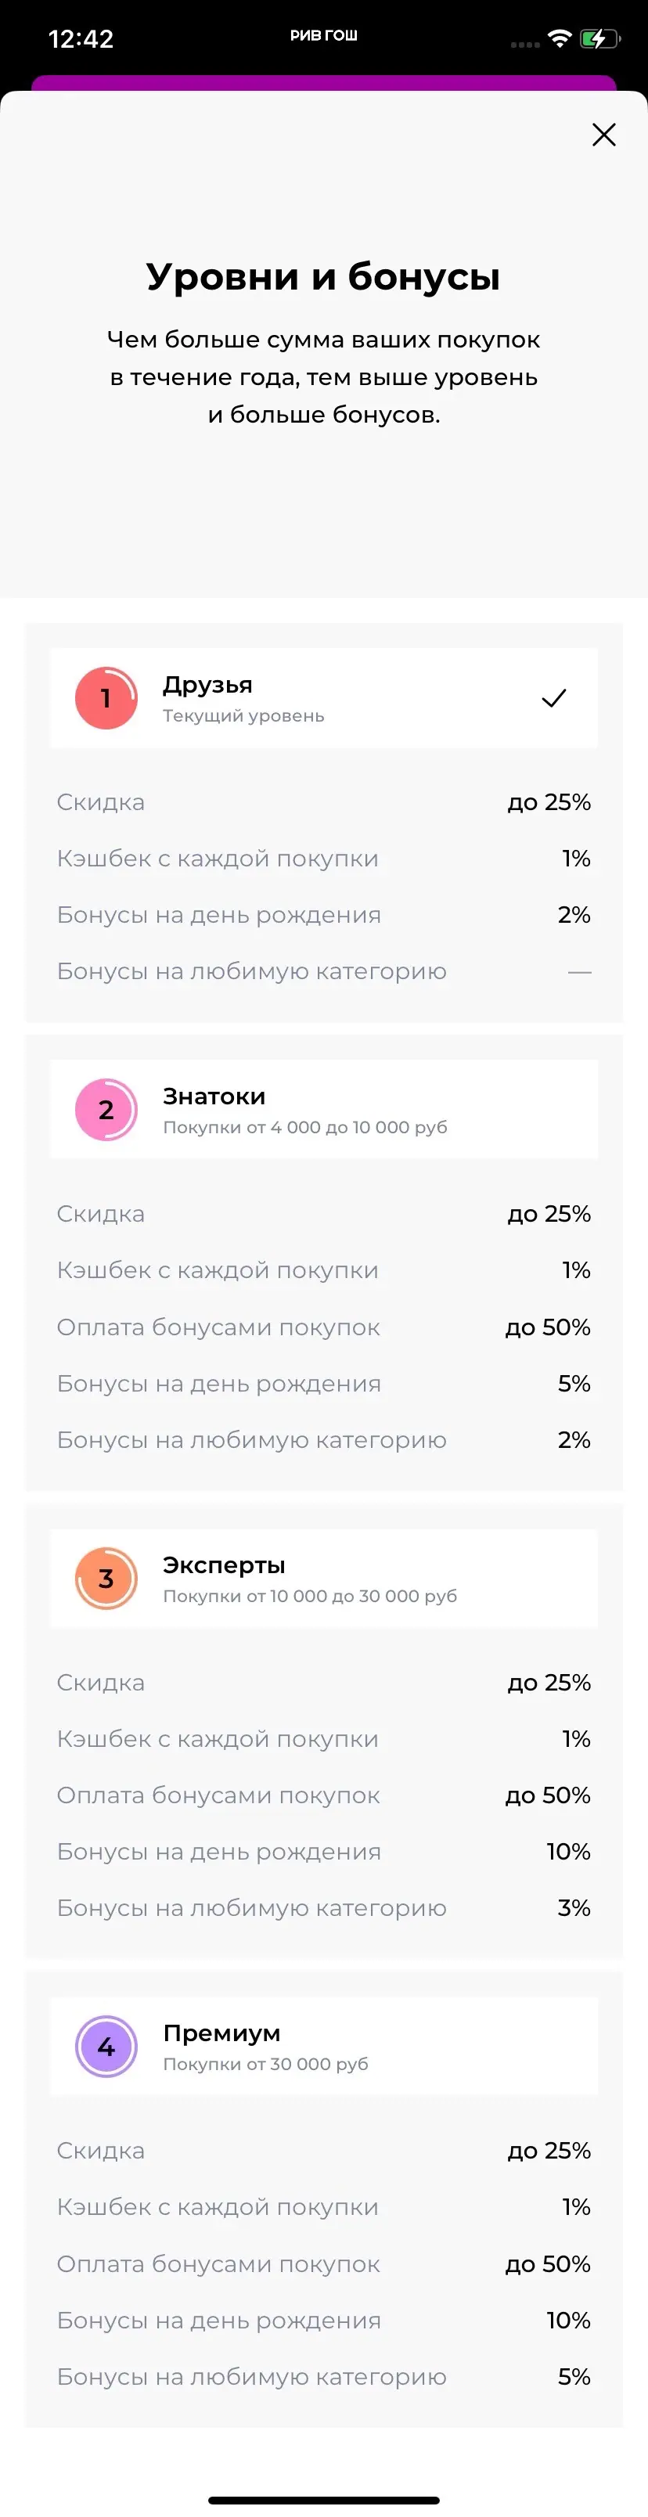Tap the orange level 3 badge
648x2517 pixels.
106,1577
